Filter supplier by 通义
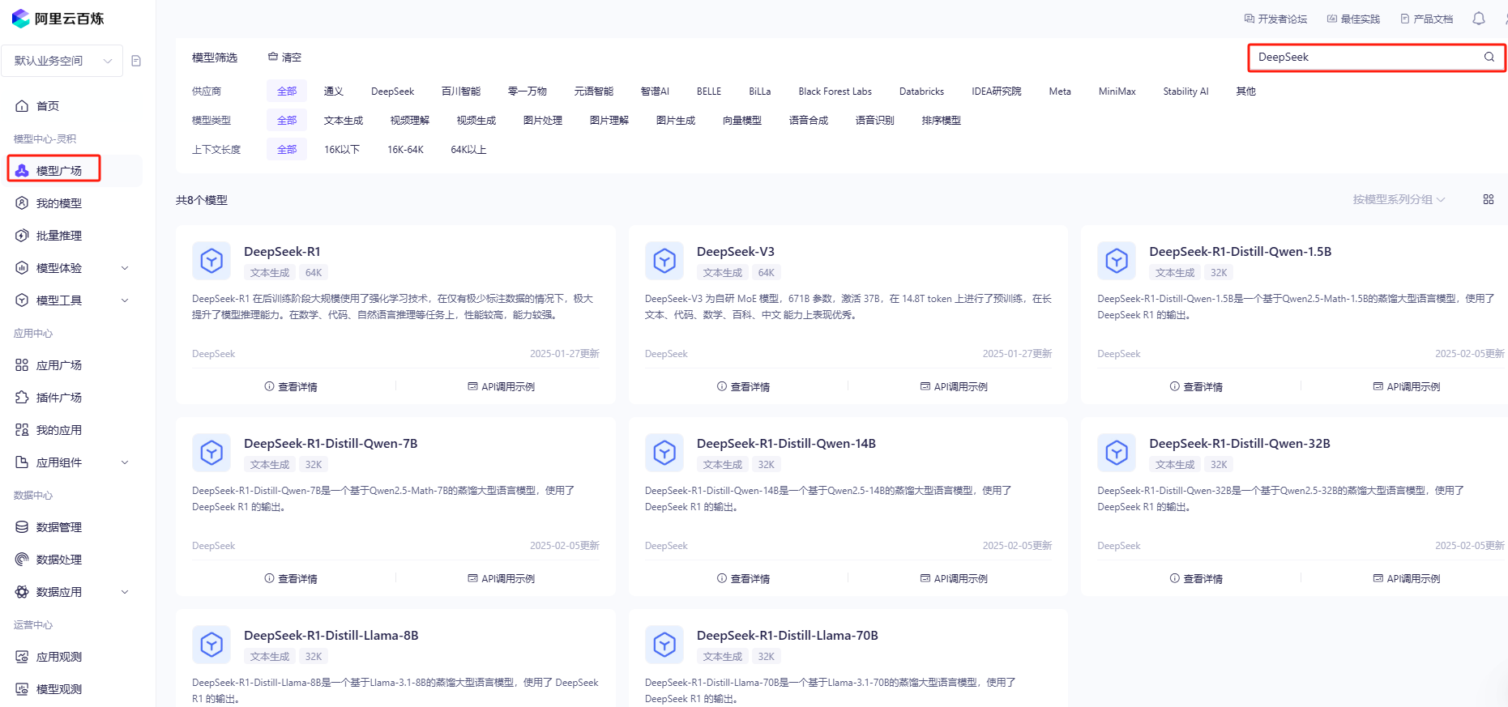Viewport: 1508px width, 707px height. [x=334, y=92]
